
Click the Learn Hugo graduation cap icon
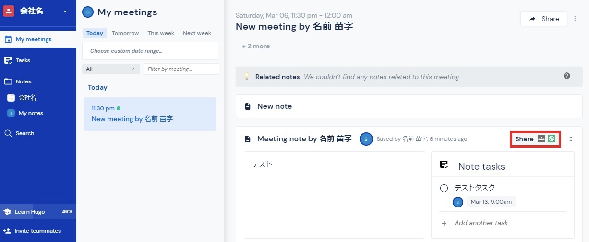pyautogui.click(x=7, y=212)
